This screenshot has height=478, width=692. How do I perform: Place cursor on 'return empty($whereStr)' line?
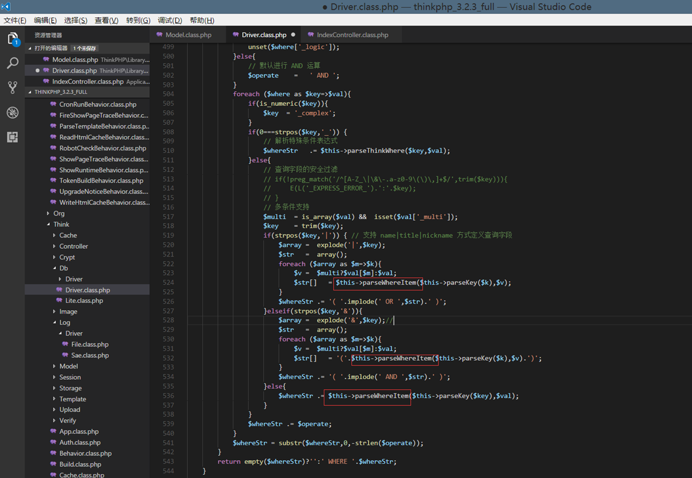(x=307, y=462)
